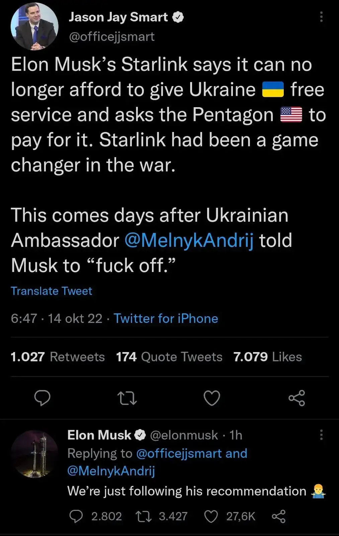Open more options on Elon Musk's reply
This screenshot has height=536, width=339.
coord(321,435)
